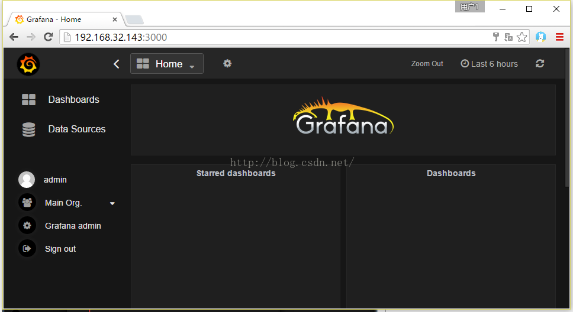573x312 pixels.
Task: Refresh the dashboard with the refresh icon
Action: click(x=540, y=63)
